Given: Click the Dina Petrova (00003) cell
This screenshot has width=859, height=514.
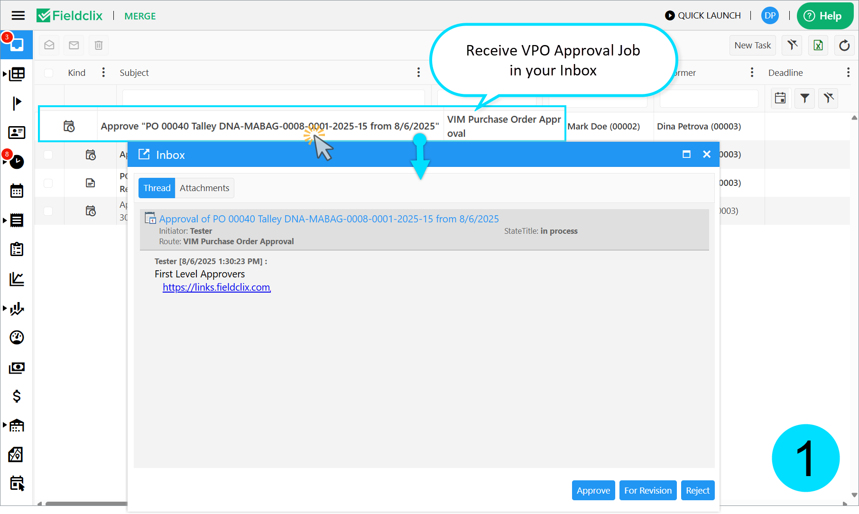Looking at the screenshot, I should tap(699, 126).
